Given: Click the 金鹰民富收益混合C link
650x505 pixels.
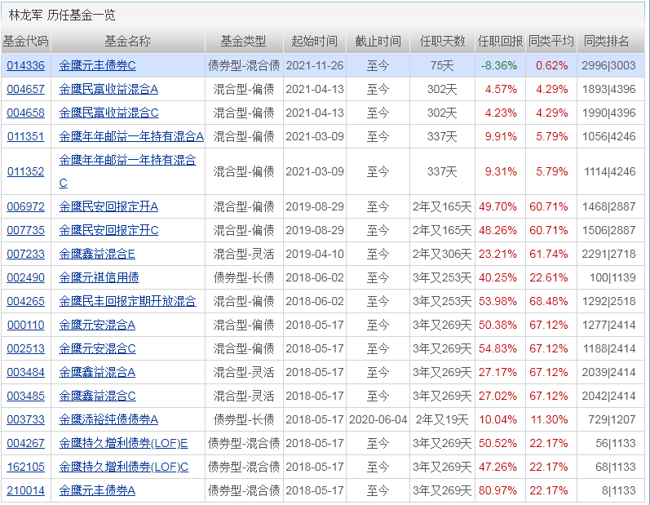Looking at the screenshot, I should tap(108, 113).
